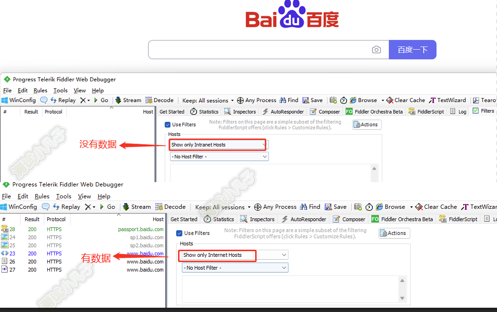Viewport: 497px width, 312px height.
Task: Click Replay in upper Fiddler toolbar
Action: click(63, 100)
